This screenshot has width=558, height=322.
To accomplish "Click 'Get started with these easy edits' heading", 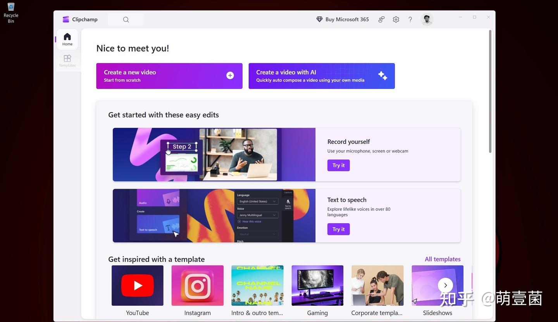I will click(x=164, y=115).
